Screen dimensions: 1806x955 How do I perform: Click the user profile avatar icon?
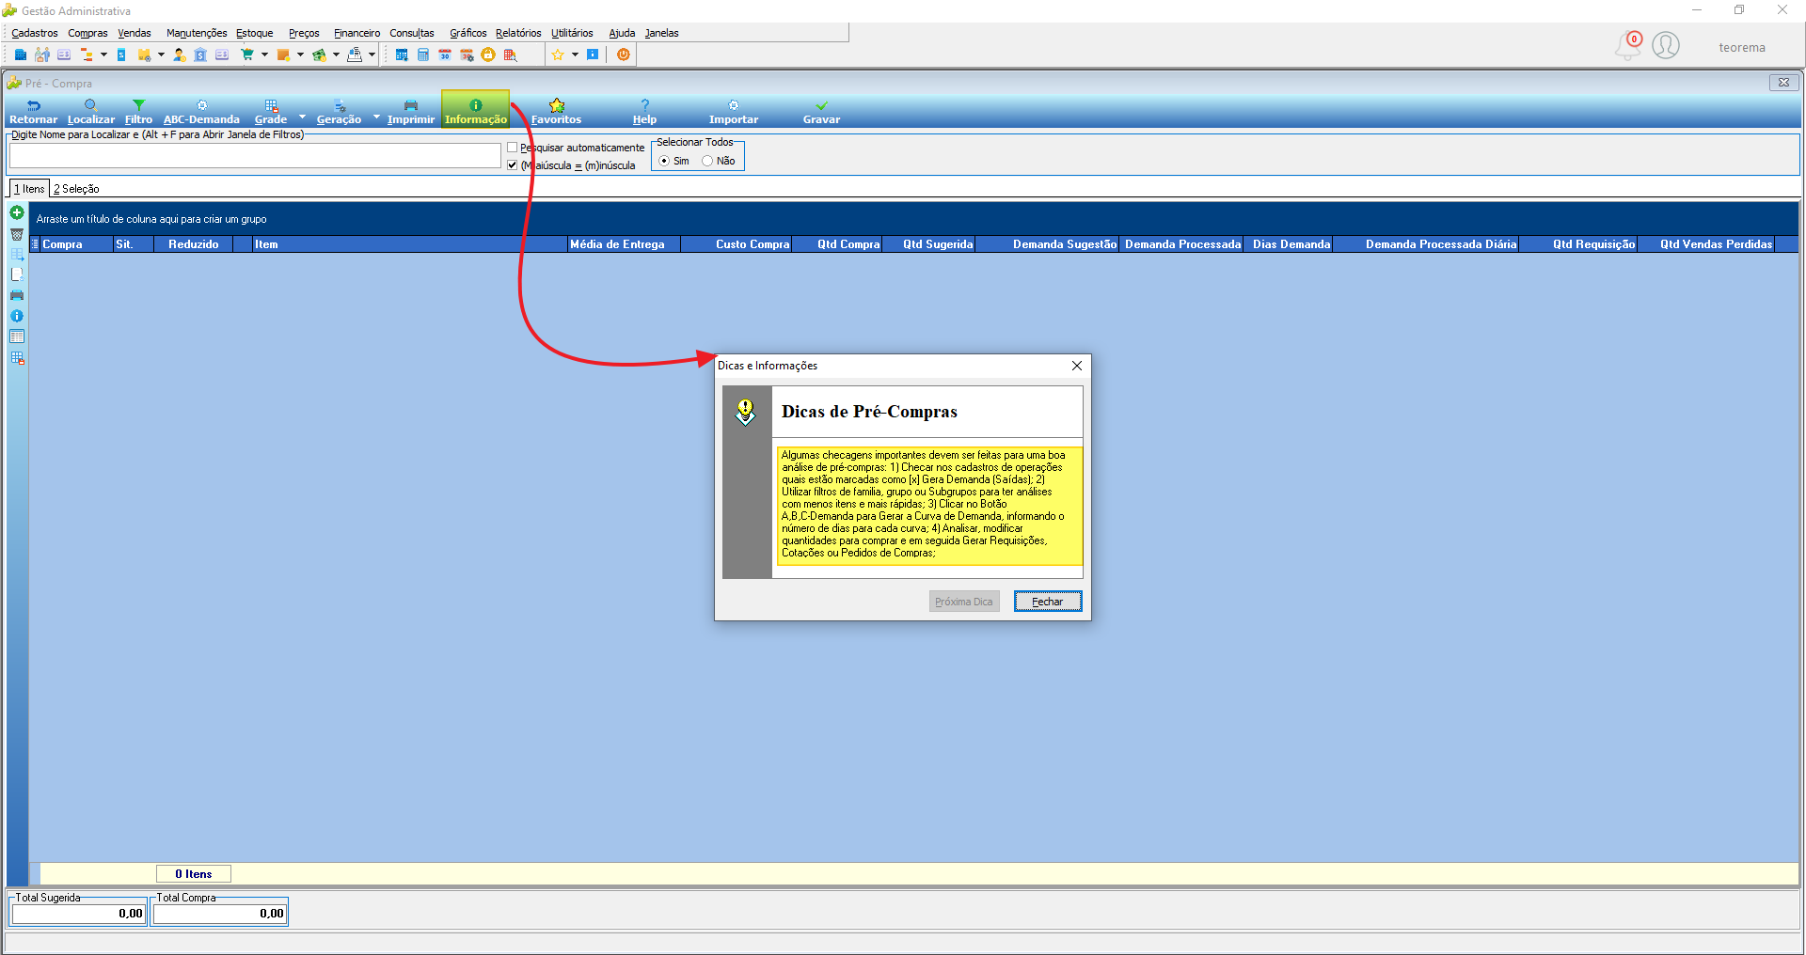[x=1666, y=45]
